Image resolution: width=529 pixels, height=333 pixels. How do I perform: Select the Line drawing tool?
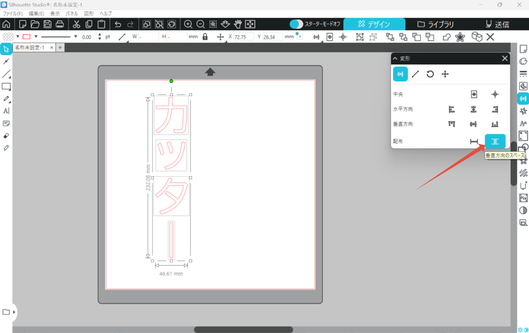[6, 74]
